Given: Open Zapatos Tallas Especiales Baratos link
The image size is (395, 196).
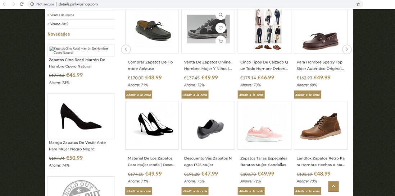Looking at the screenshot, I should [x=264, y=162].
